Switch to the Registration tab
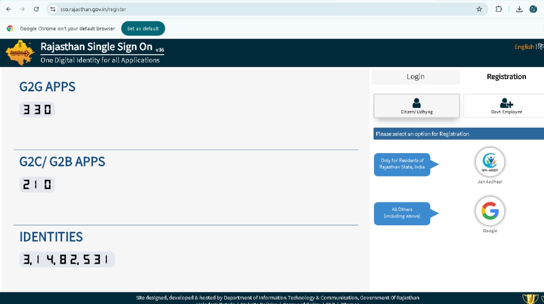Image resolution: width=544 pixels, height=304 pixels. tap(506, 77)
